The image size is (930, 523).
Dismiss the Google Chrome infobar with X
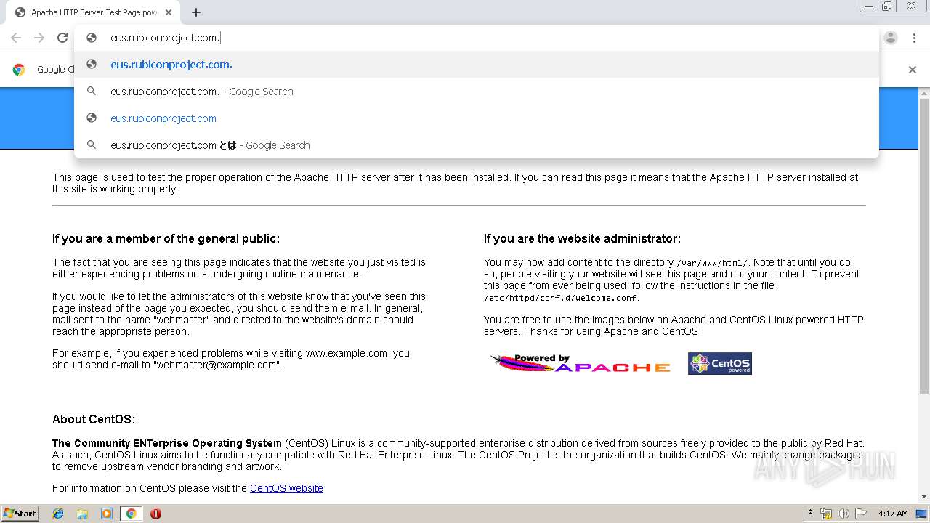[x=913, y=70]
